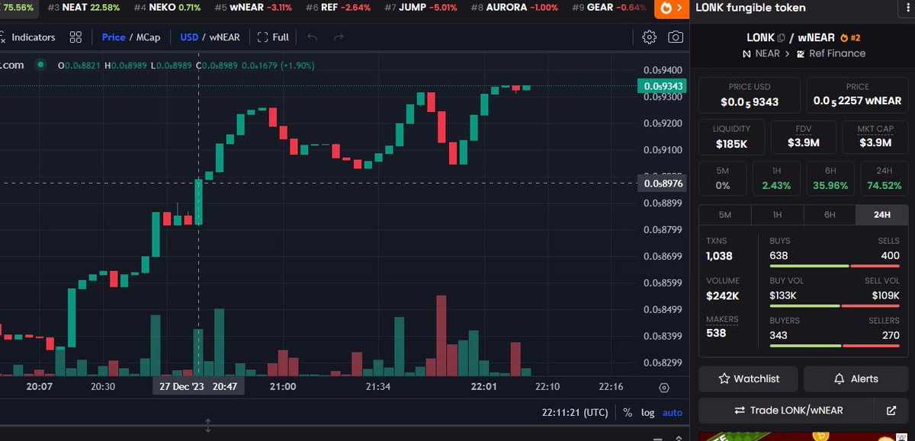Screen dimensions: 915x441
Task: Click the chart pane resize handle arrow
Action: 208,425
